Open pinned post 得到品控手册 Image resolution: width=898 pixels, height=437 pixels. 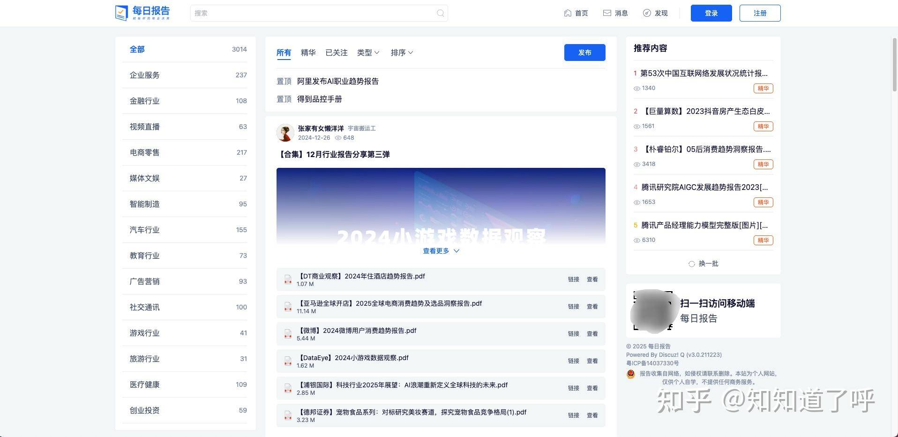click(x=320, y=99)
